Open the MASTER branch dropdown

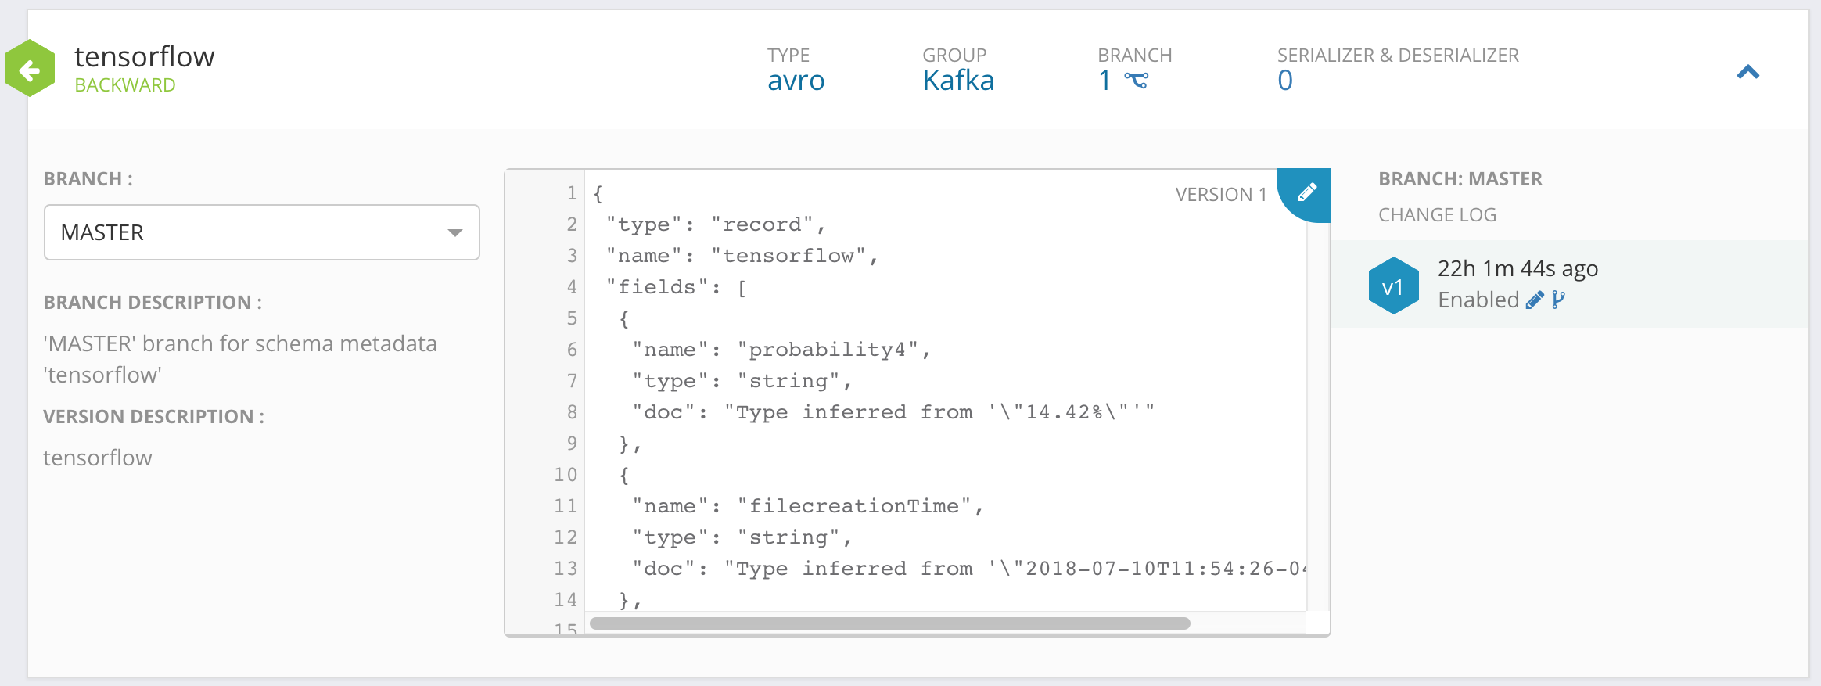(261, 232)
